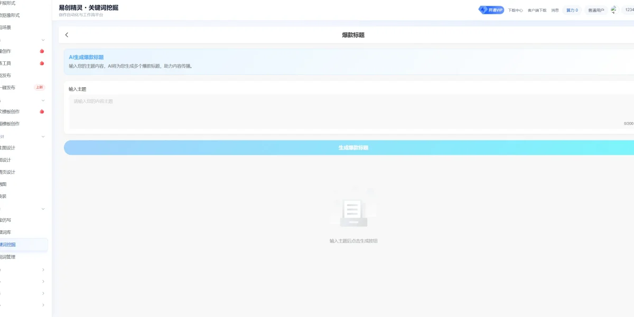Viewport: 634px width, 317px height.
Task: Click the username starting with 1234
Action: (629, 10)
